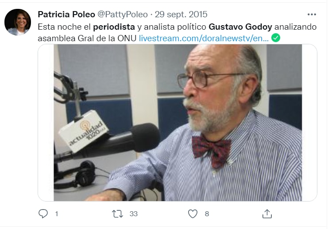
Task: Open tweet via 29 sept. 2015 timestamp
Action: [181, 15]
